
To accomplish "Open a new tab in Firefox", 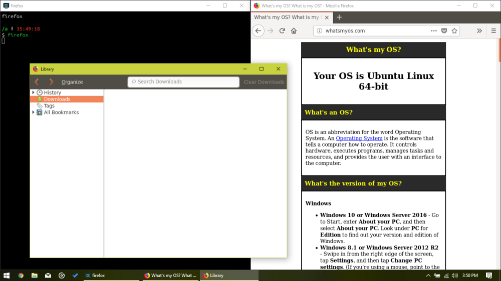I will (x=339, y=17).
